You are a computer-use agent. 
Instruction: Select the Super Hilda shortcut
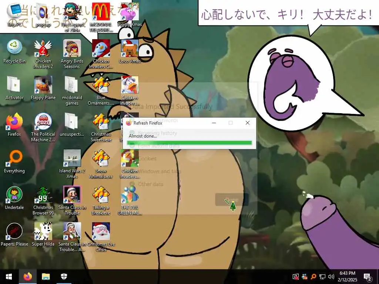click(x=43, y=234)
